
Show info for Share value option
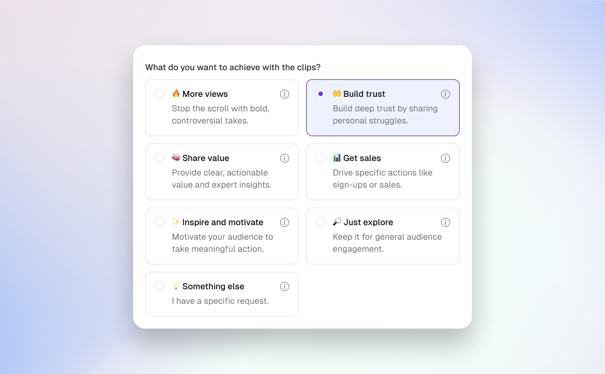pos(284,158)
